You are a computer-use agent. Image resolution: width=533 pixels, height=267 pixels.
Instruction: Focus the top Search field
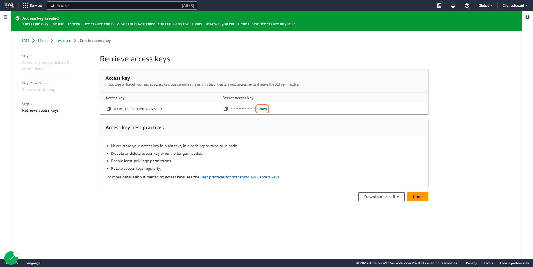122,6
